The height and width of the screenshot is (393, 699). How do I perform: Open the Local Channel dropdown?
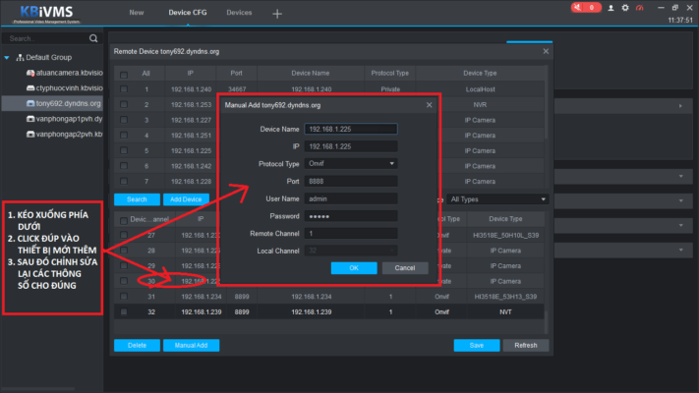tap(351, 251)
